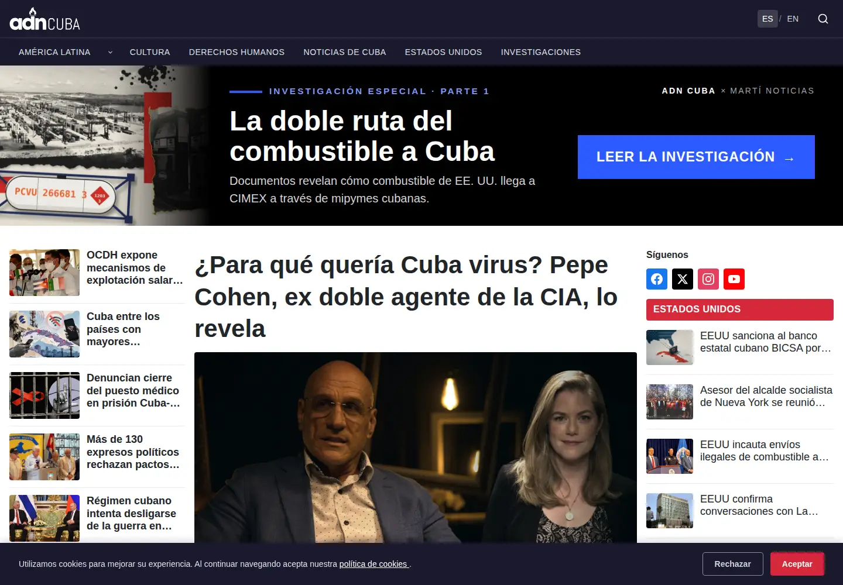Open EEUU incauta envíos ilegales article
The height and width of the screenshot is (585, 843).
(x=765, y=450)
